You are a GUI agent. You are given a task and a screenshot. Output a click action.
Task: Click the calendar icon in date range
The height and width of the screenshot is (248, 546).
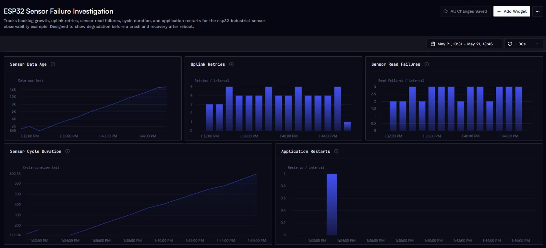click(x=433, y=44)
